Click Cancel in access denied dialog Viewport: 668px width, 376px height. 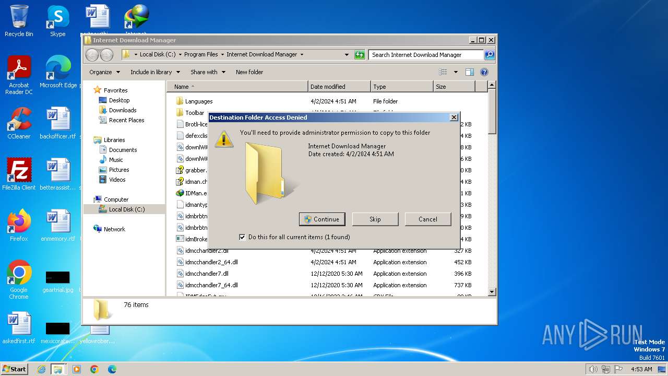(428, 219)
